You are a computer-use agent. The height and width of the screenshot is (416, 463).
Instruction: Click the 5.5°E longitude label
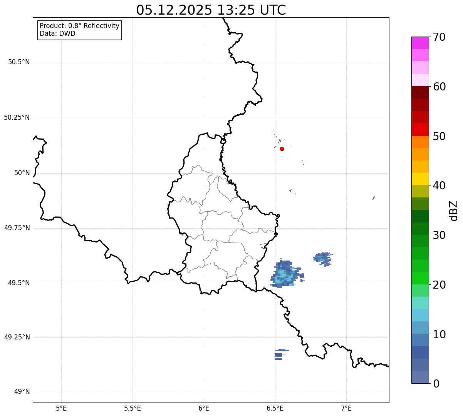pyautogui.click(x=133, y=408)
